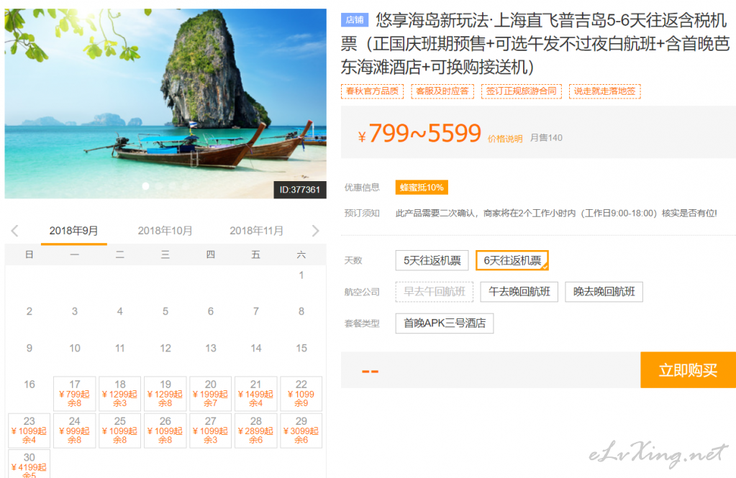The height and width of the screenshot is (478, 736).
Task: Click the 日 weekday column header
Action: (x=29, y=254)
